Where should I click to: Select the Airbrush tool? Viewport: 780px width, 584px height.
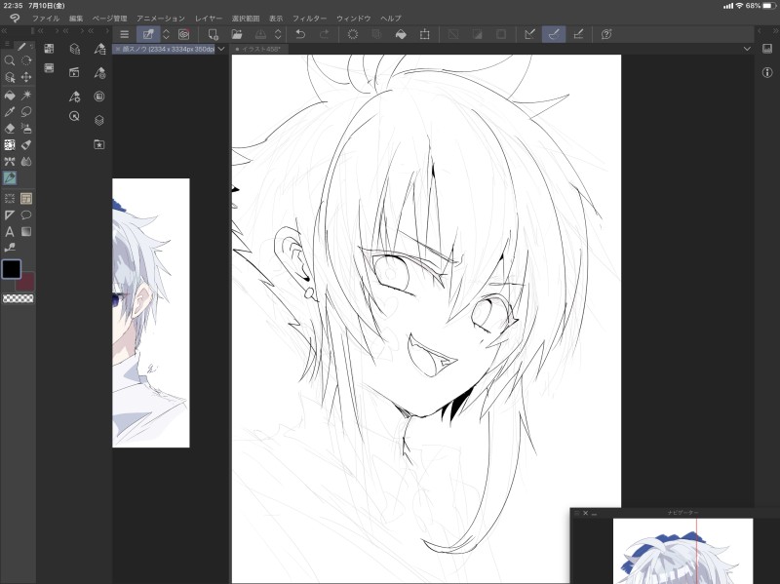click(x=26, y=129)
